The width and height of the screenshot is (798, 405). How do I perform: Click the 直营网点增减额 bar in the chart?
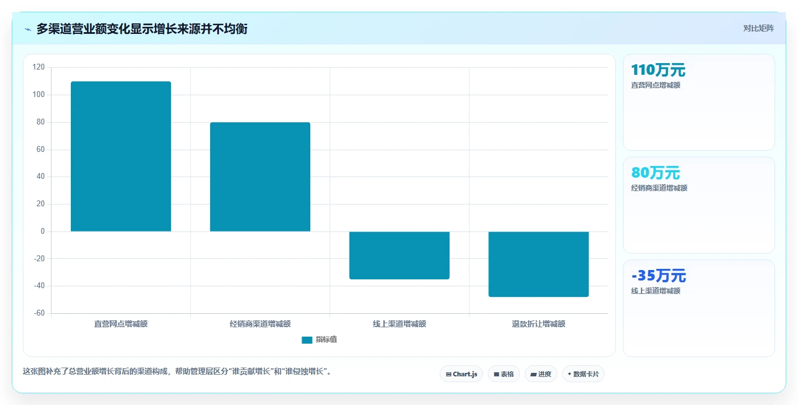[121, 157]
